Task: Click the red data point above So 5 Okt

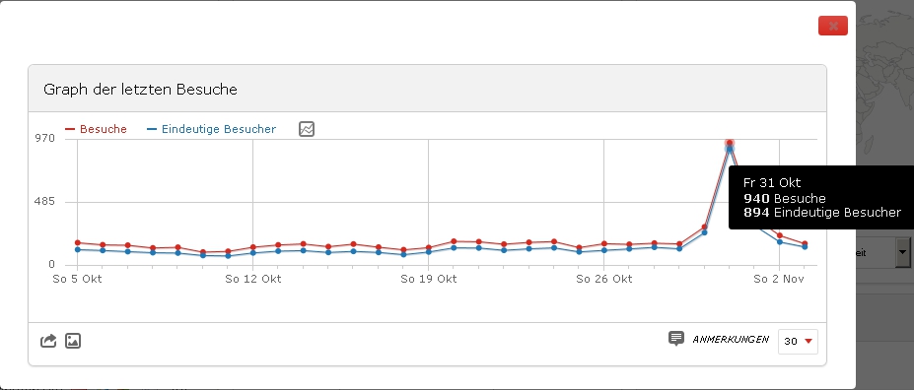Action: [78, 242]
